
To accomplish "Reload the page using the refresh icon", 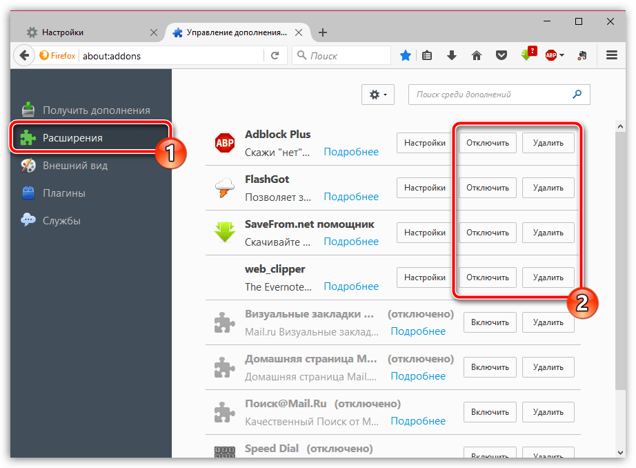I will pos(275,55).
